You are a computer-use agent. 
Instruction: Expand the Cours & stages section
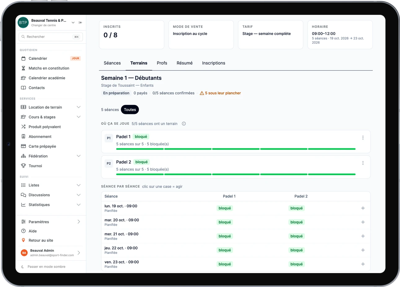pyautogui.click(x=79, y=117)
